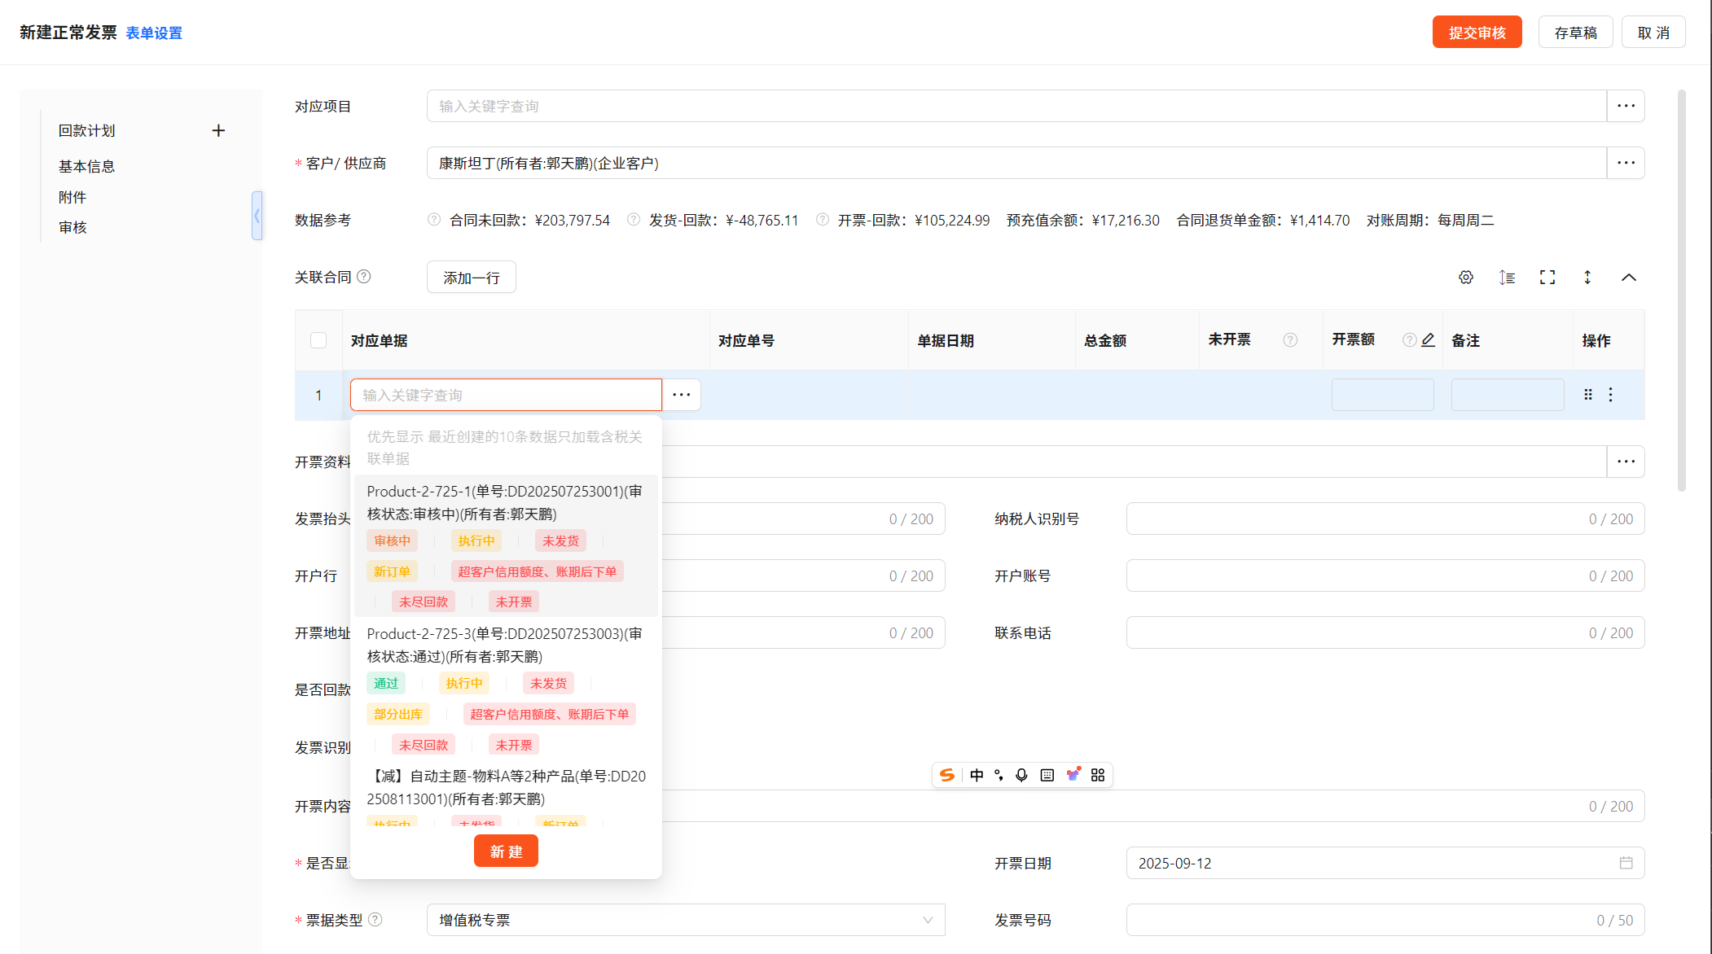Image resolution: width=1712 pixels, height=954 pixels.
Task: Collapse the 关联合同 section with chevron
Action: pos(1628,278)
